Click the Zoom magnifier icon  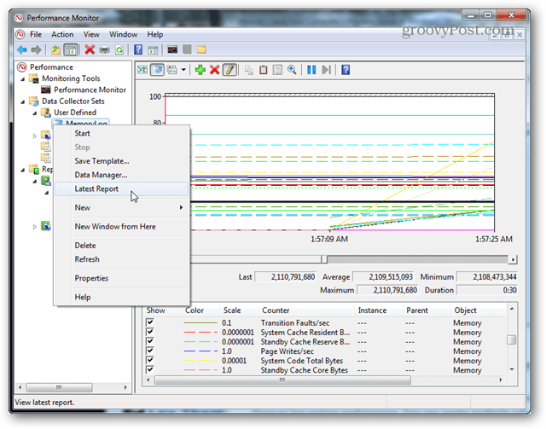pos(292,70)
